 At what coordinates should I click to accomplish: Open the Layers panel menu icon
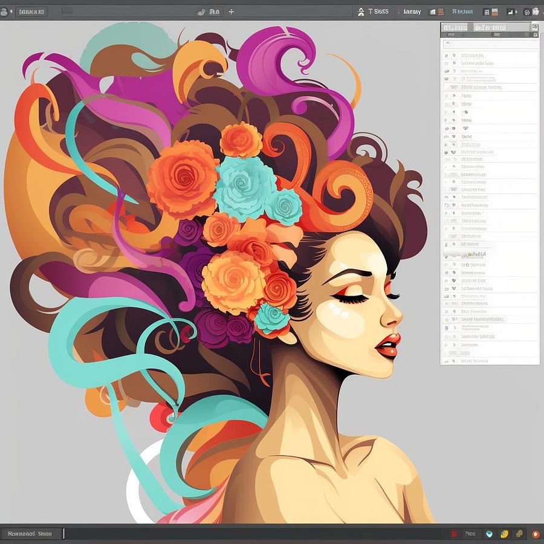536,26
